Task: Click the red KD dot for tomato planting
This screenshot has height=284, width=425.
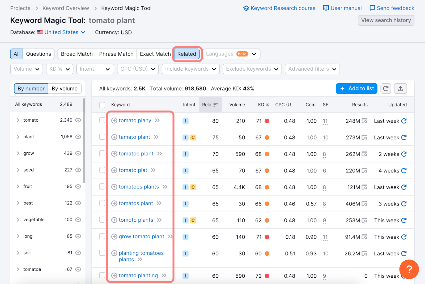Action: tap(267, 276)
